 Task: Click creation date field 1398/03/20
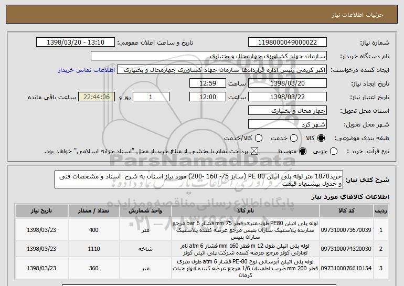click(288, 83)
